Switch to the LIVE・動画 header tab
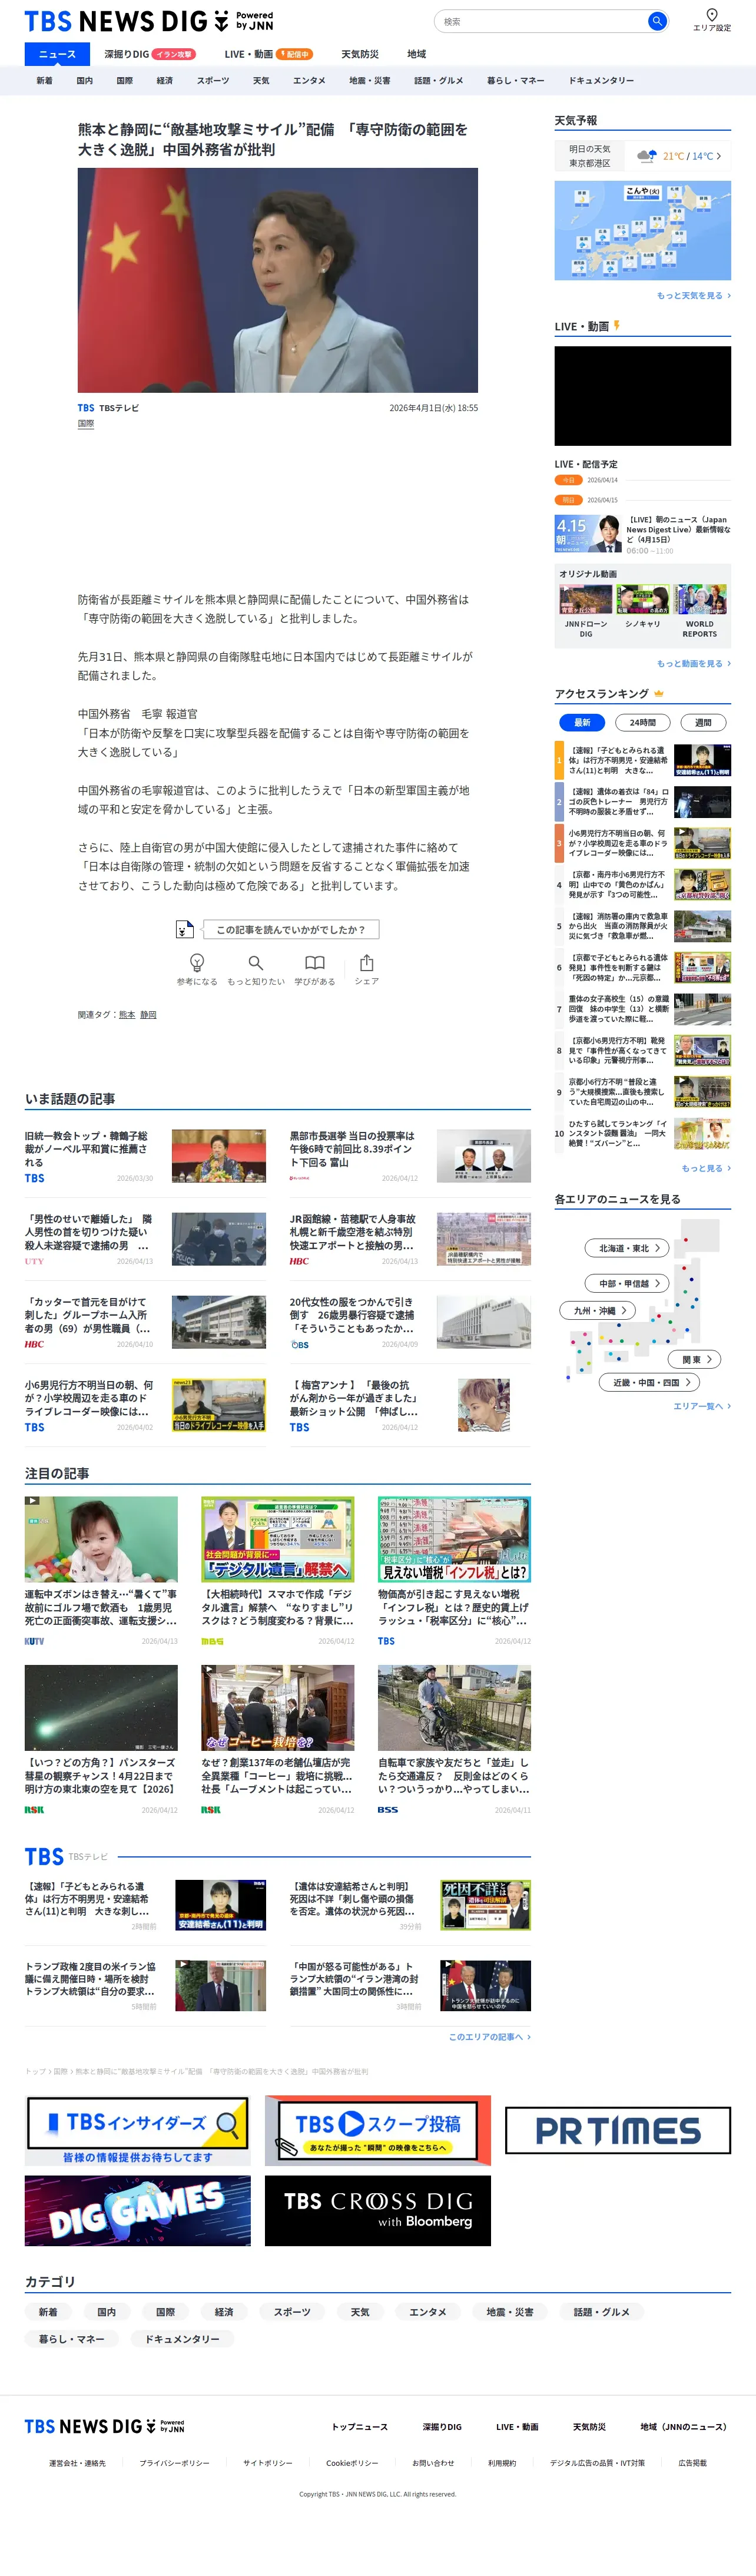The width and height of the screenshot is (756, 2576). tap(268, 54)
